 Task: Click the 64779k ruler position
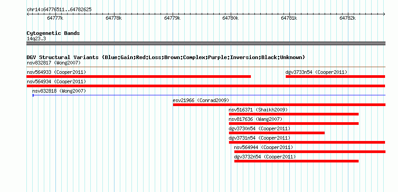pyautogui.click(x=173, y=18)
